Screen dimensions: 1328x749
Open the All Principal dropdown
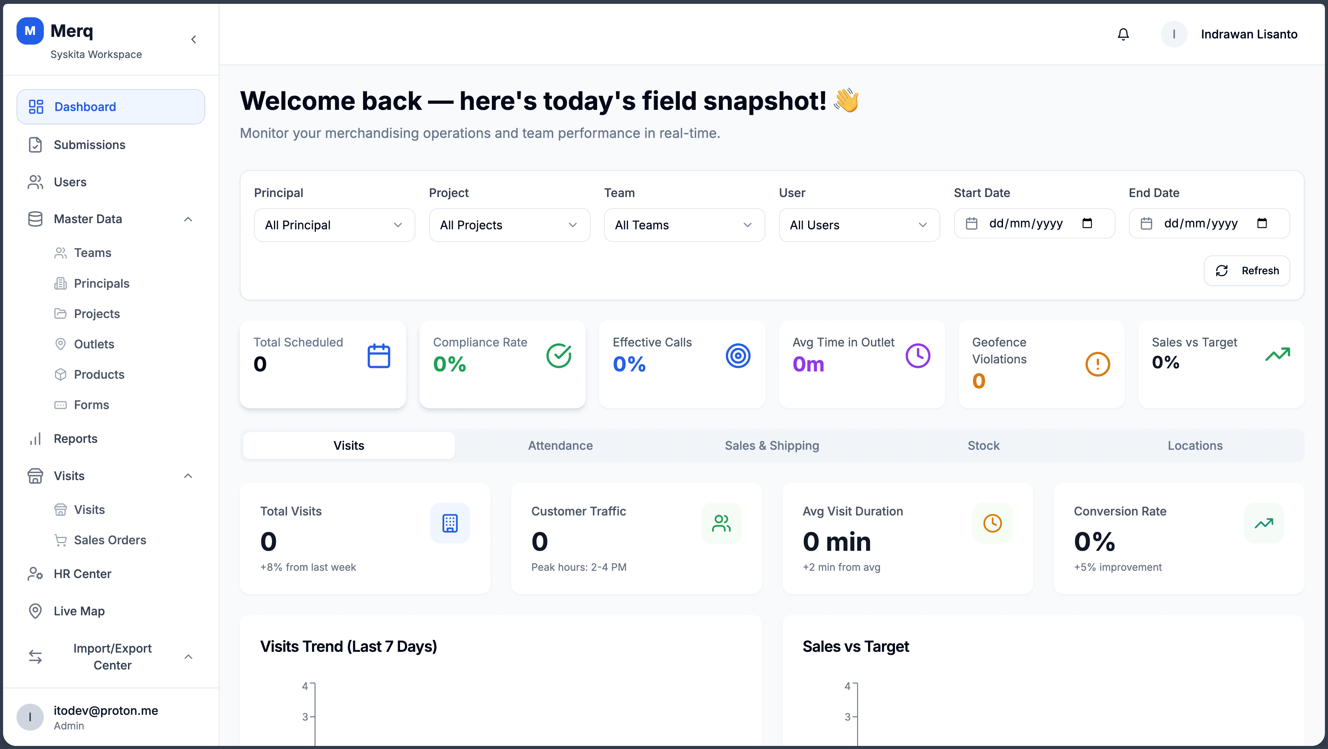[334, 225]
